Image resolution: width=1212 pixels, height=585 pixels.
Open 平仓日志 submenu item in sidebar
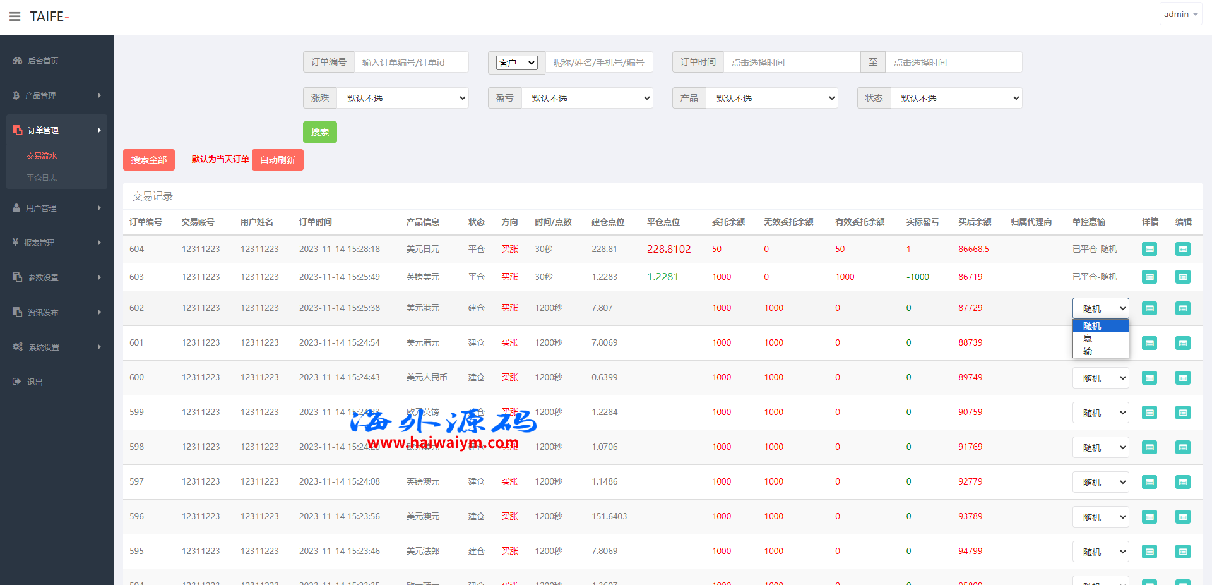click(42, 178)
